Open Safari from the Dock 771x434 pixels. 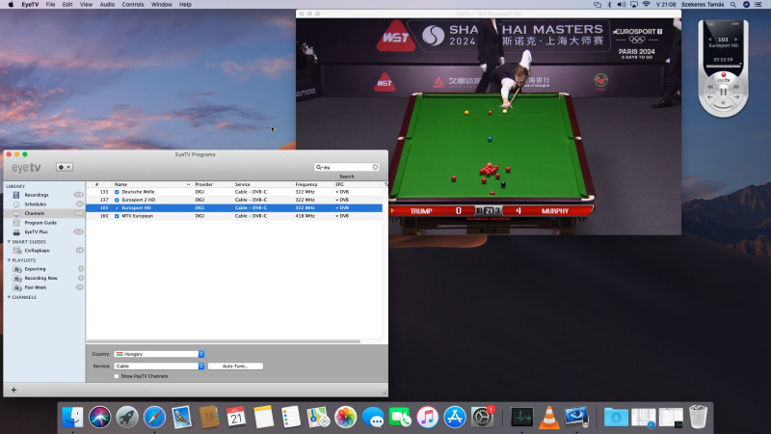[154, 418]
